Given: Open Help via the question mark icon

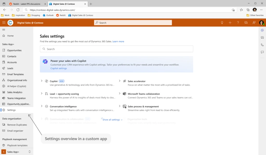Looking at the screenshot, I should 238,23.
